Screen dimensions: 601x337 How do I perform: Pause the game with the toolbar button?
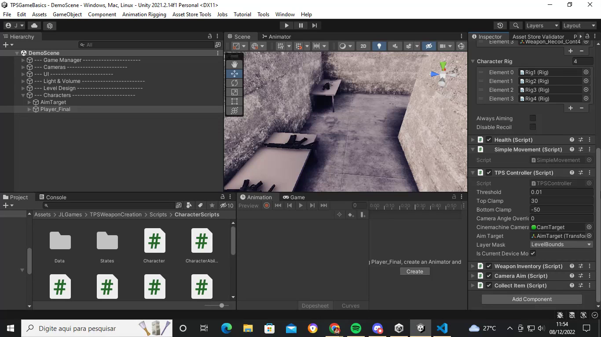tap(300, 25)
